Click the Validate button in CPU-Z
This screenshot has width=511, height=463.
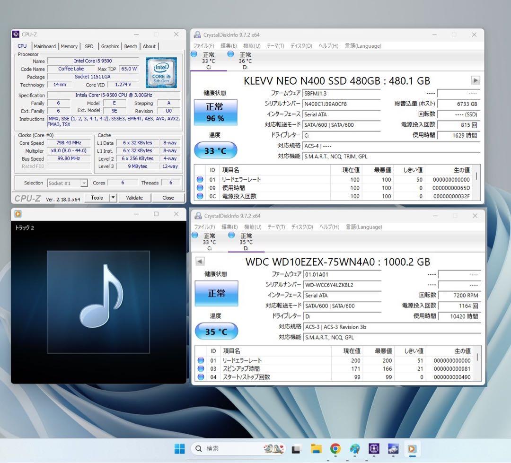(x=134, y=198)
